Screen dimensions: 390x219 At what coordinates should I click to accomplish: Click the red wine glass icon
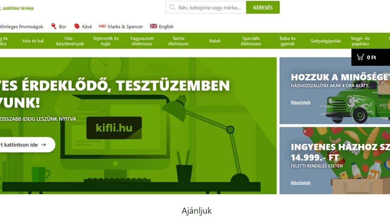pyautogui.click(x=53, y=26)
